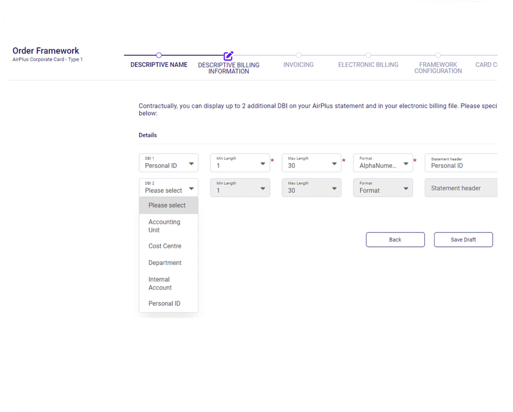Click the Save Draft button

463,239
